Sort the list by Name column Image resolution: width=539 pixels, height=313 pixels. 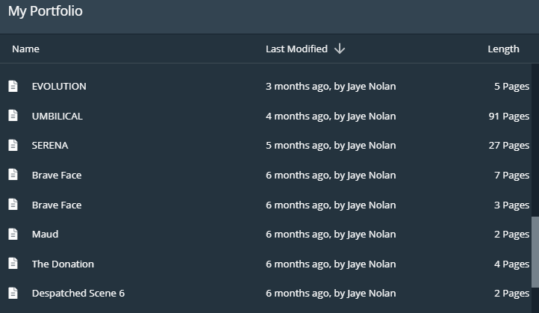(25, 49)
